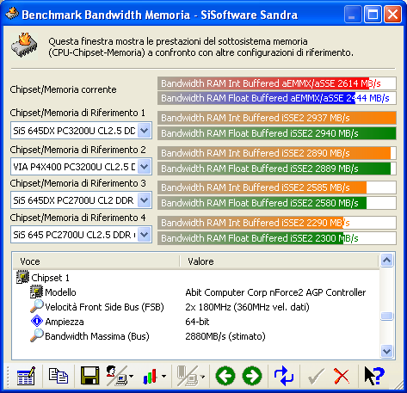The height and width of the screenshot is (393, 407).
Task: Click magnifier icon next to Bandwidth Massima
Action: pos(37,335)
